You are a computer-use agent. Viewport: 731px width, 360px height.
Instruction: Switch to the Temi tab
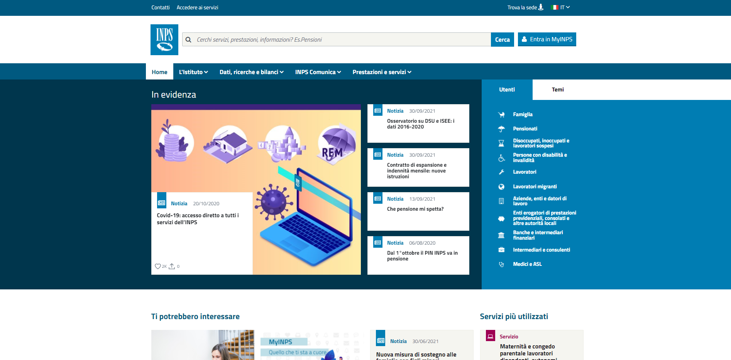point(558,90)
